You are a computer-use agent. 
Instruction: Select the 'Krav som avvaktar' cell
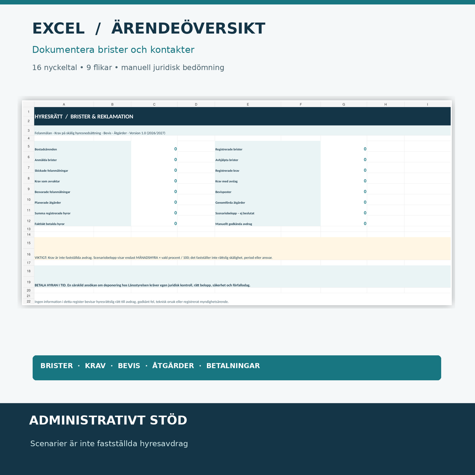83,179
